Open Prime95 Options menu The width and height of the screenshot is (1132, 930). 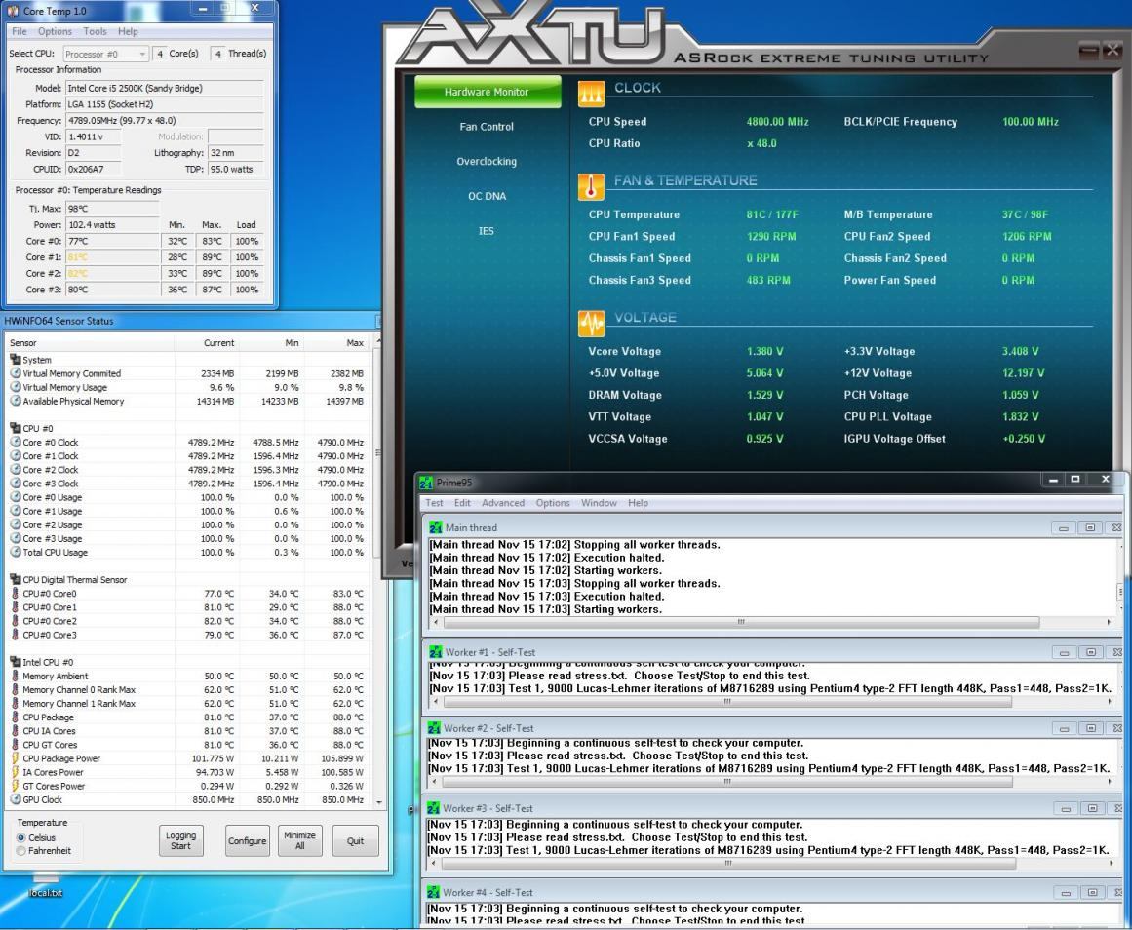pos(553,503)
